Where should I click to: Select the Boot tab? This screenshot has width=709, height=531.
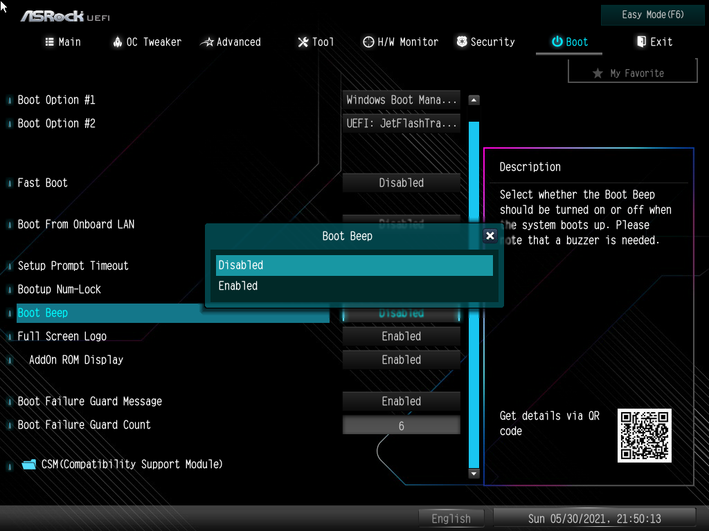point(569,42)
